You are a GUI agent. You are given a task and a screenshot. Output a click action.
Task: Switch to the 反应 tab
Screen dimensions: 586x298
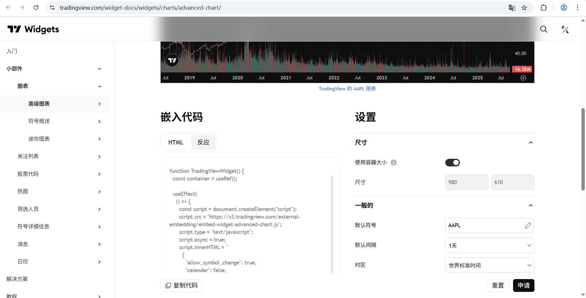click(x=203, y=142)
